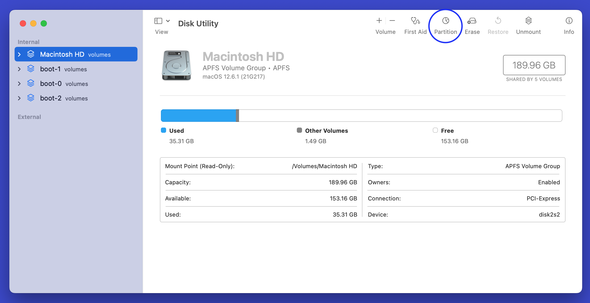The image size is (590, 303).
Task: Open the Info circle icon
Action: pos(569,21)
